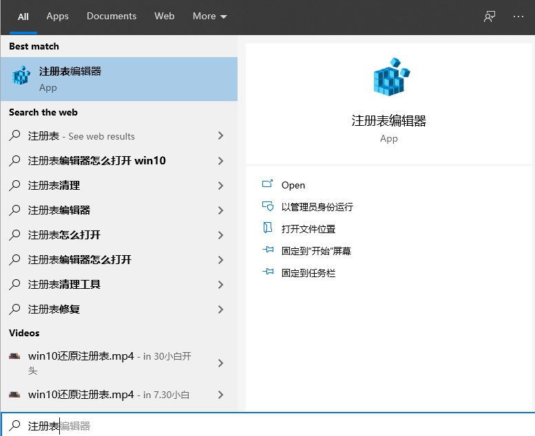Viewport: 535px width, 436px height.
Task: Click search icon beside 注册表清理
Action: 14,185
